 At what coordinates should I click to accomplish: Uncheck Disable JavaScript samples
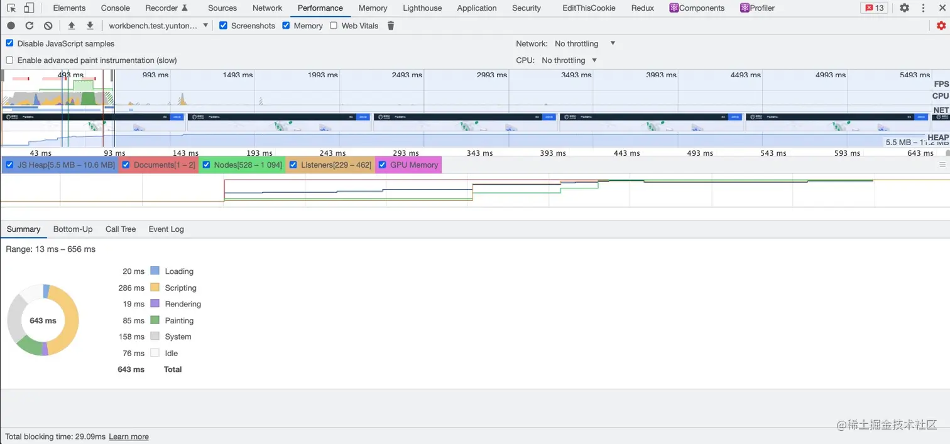click(9, 43)
